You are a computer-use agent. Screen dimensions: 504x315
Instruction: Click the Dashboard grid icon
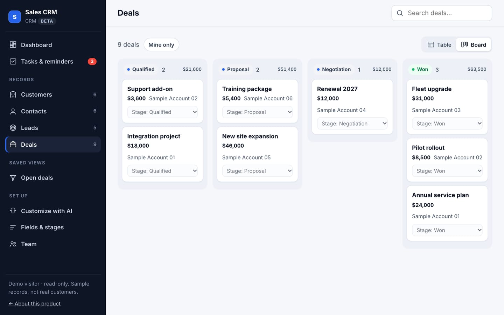13,44
